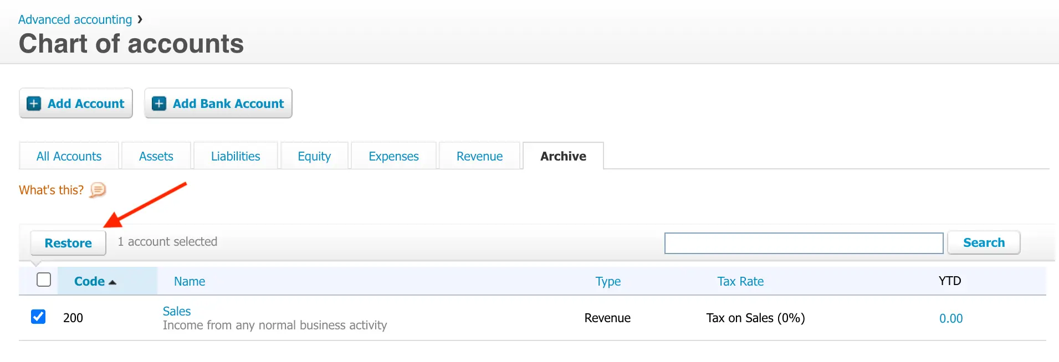Sort accounts by Code column
1059x362 pixels.
(x=89, y=281)
